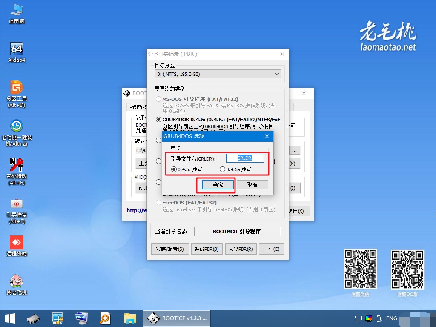Click 备份PBR(B) button

pyautogui.click(x=207, y=249)
